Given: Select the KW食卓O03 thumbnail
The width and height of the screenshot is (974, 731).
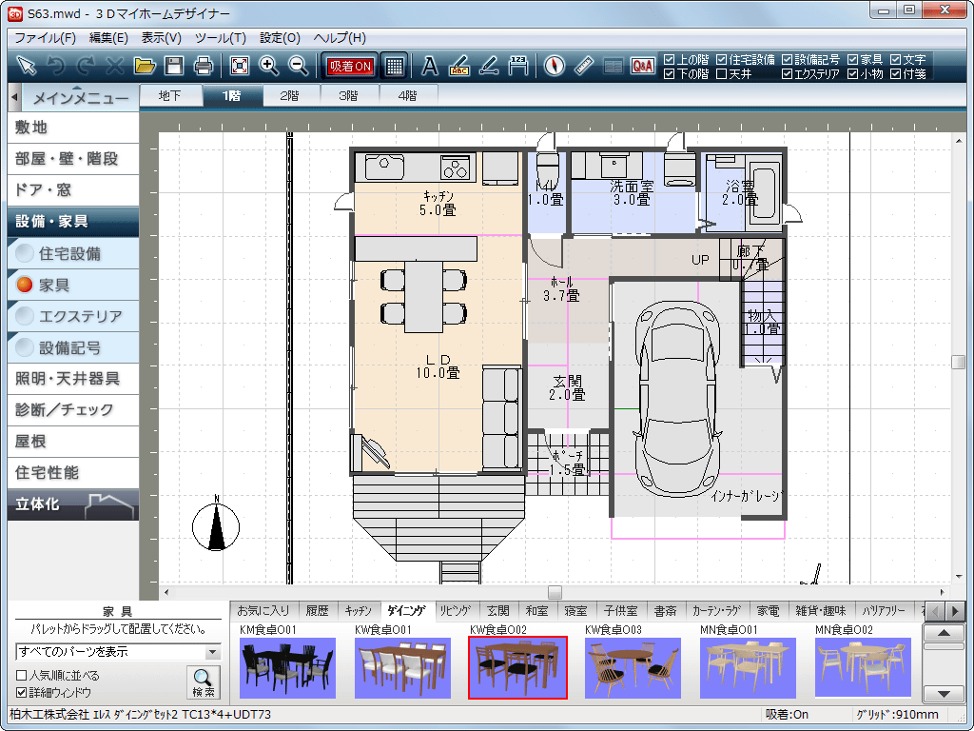Looking at the screenshot, I should tap(633, 667).
